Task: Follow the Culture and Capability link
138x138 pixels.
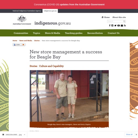Action: 51,66
